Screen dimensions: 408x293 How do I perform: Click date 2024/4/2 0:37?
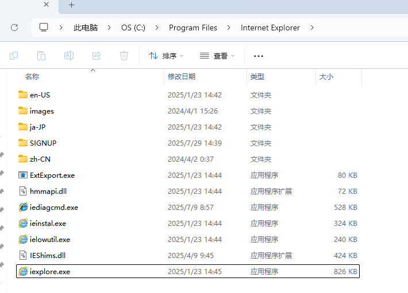click(x=191, y=159)
